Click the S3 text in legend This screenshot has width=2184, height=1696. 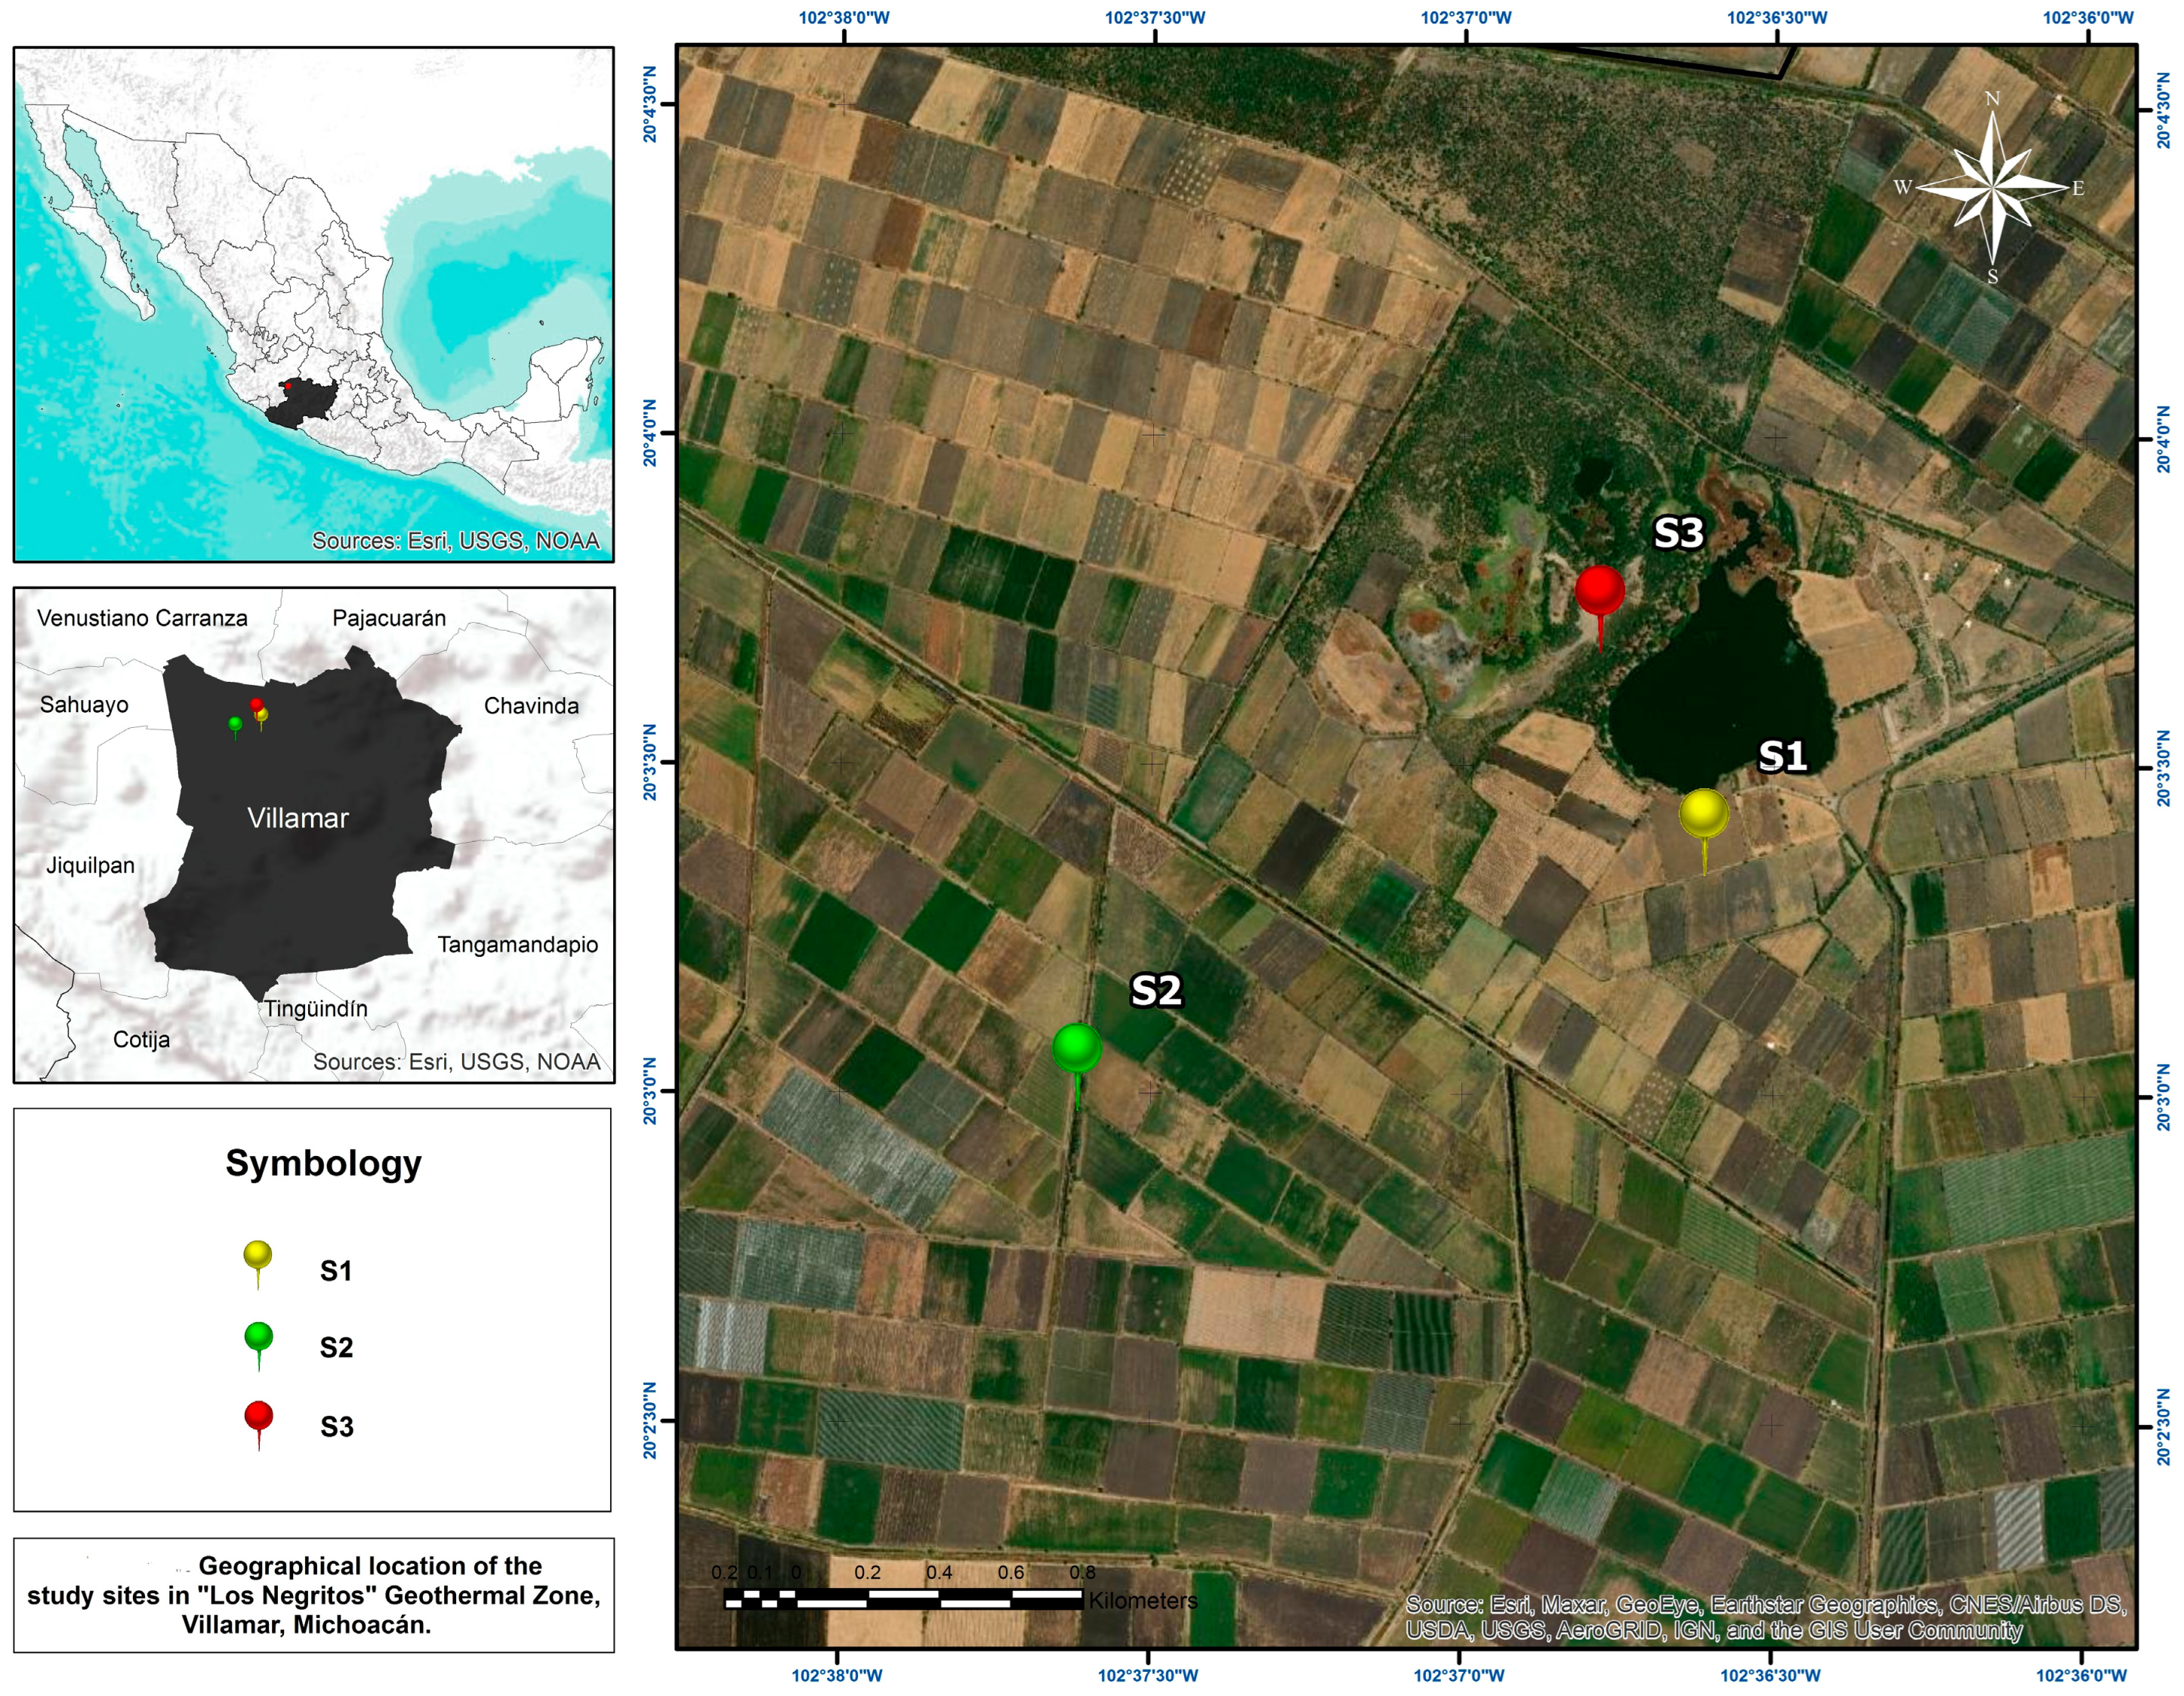pos(337,1427)
